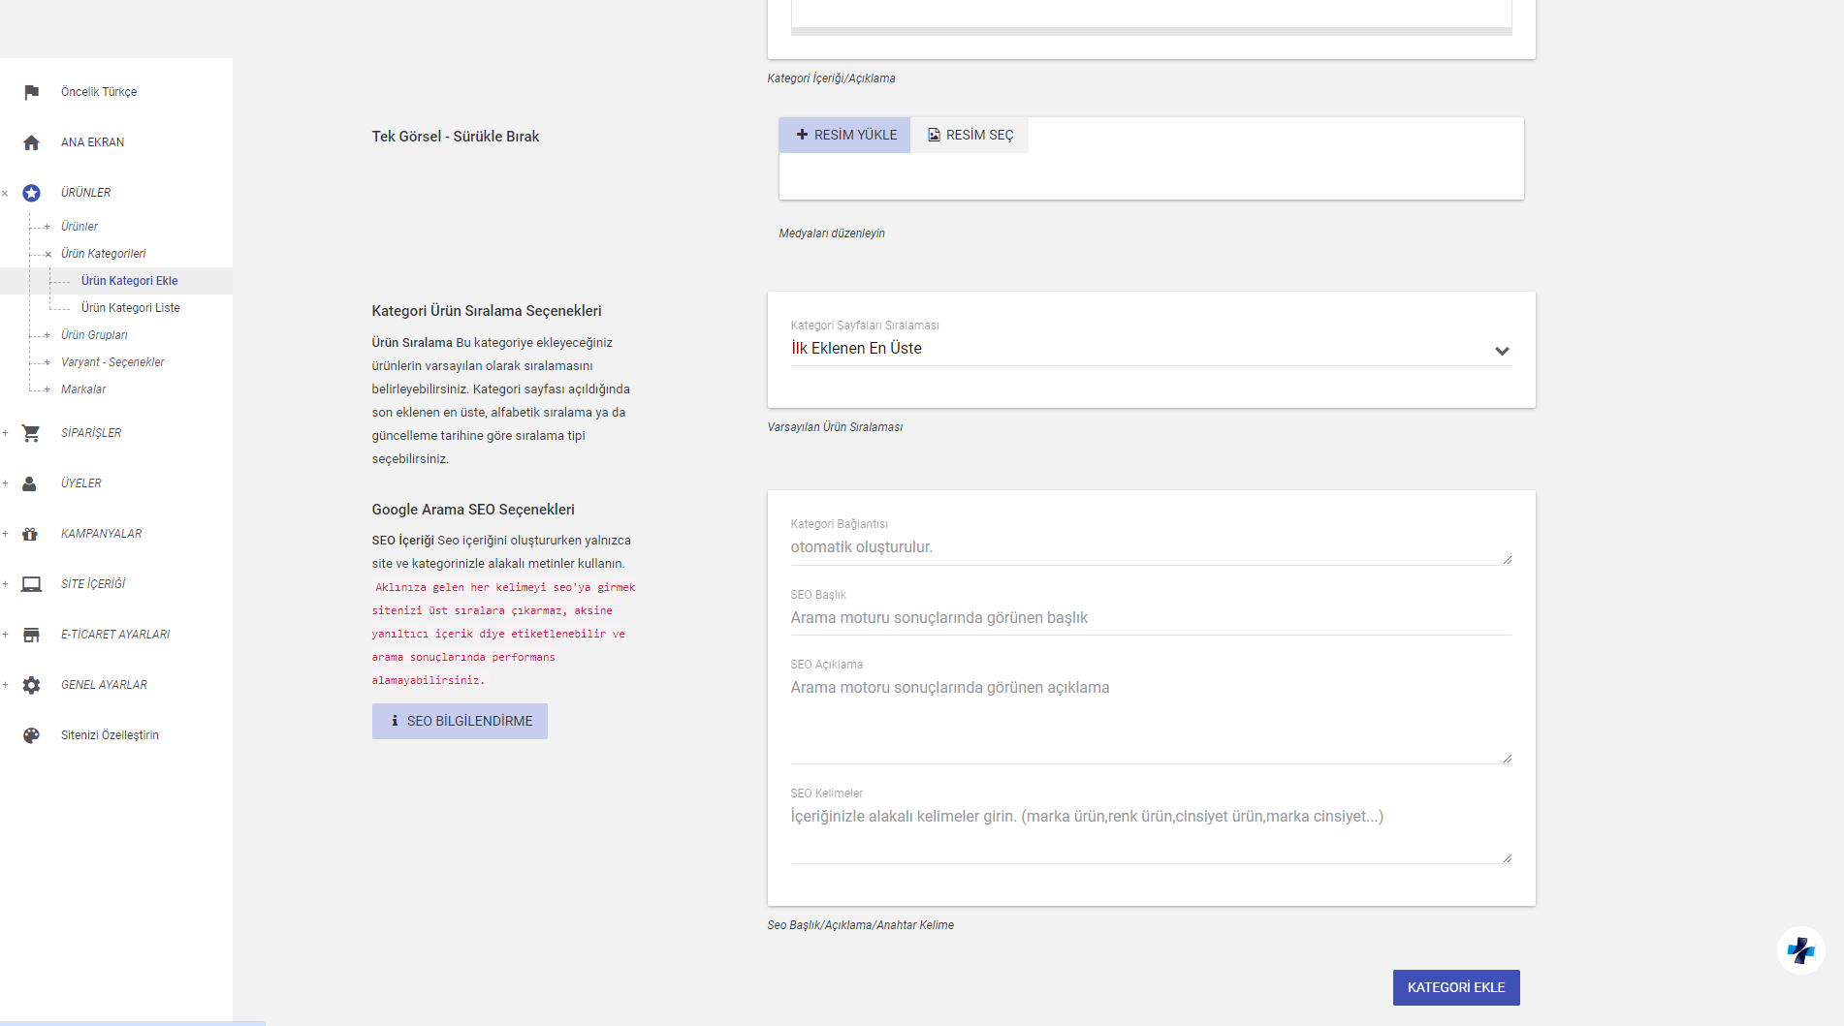Expand the Ürün Grupları tree node

[x=47, y=335]
